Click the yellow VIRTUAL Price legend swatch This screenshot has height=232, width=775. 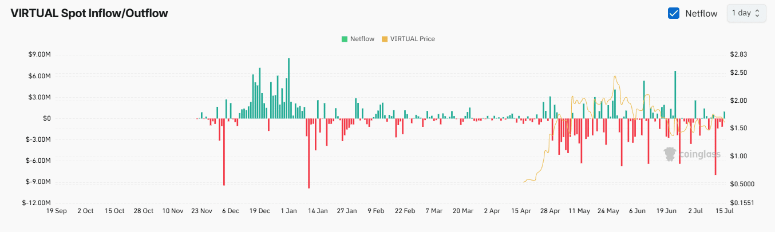click(385, 39)
